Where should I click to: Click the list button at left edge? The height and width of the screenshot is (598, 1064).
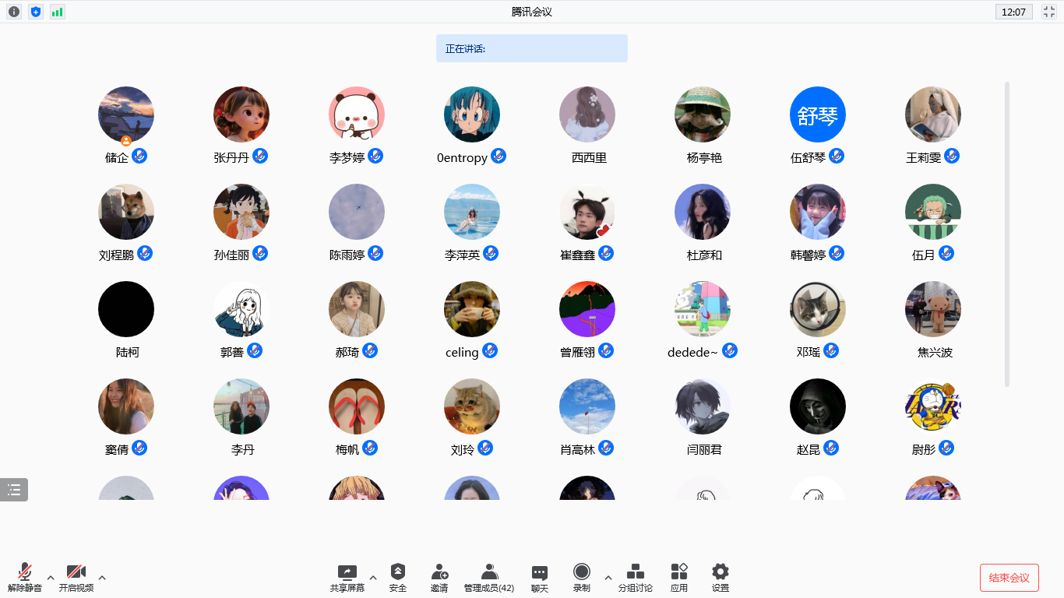point(14,490)
